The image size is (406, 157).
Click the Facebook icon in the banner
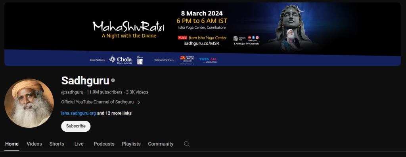point(253,37)
